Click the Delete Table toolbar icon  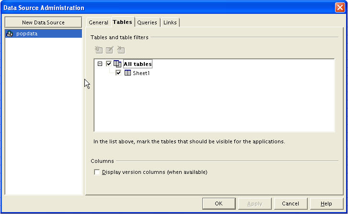pyautogui.click(x=121, y=50)
